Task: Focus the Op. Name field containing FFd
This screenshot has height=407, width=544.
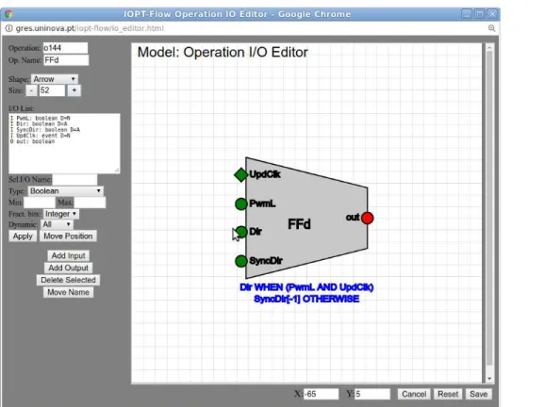Action: click(66, 60)
